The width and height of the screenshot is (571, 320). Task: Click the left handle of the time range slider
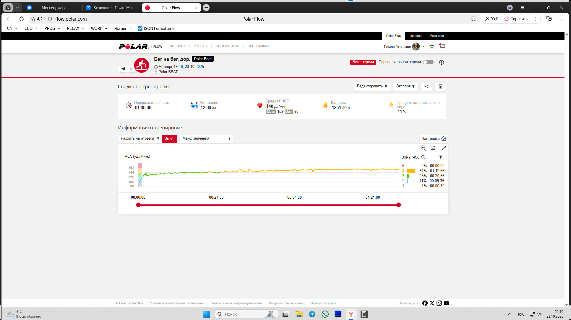click(138, 205)
